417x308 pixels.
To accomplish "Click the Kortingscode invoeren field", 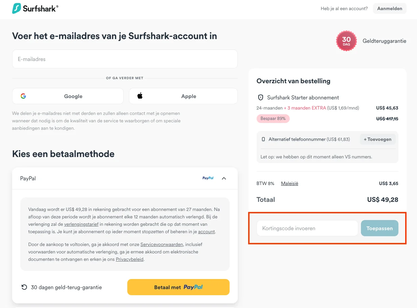I will (x=307, y=228).
